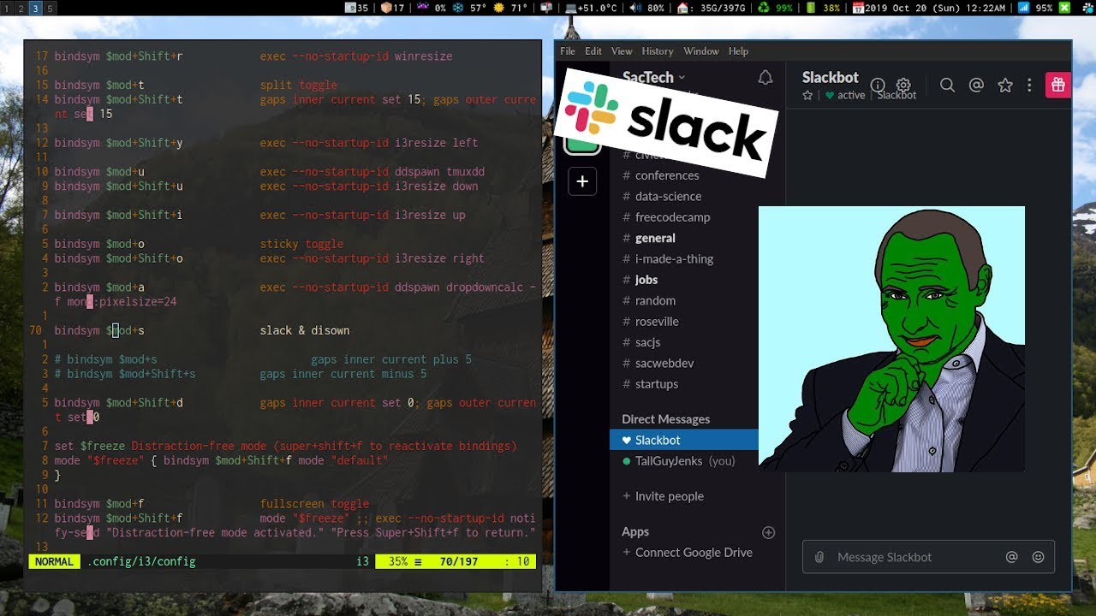The image size is (1096, 616).
Task: Open TallGuyJenks (you) direct message
Action: (684, 461)
